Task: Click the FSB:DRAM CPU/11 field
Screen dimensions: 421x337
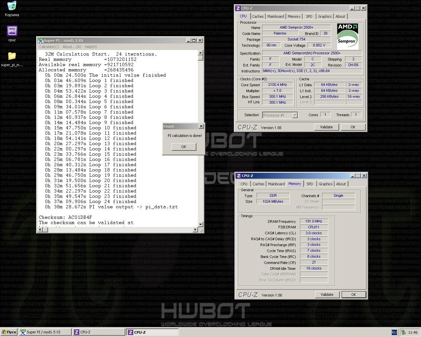Action: click(314, 227)
